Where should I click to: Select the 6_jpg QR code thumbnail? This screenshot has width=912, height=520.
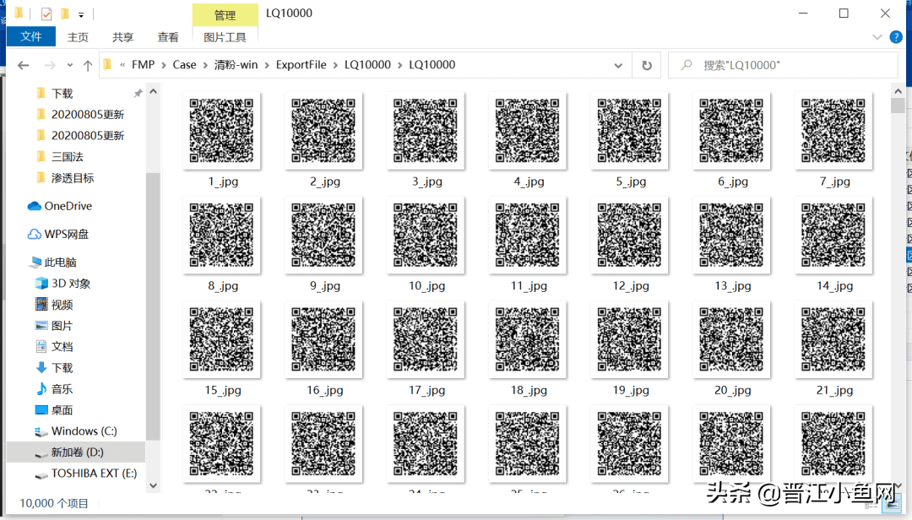[x=731, y=130]
